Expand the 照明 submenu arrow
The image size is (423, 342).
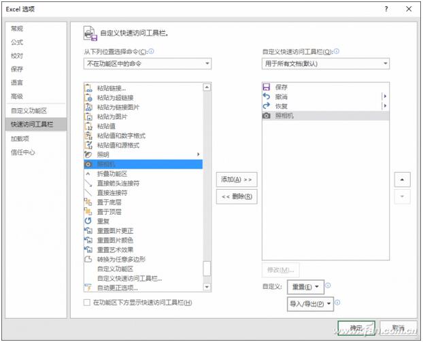(199, 154)
